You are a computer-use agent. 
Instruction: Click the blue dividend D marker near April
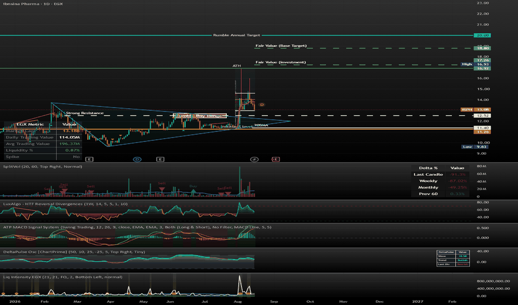pos(137,159)
